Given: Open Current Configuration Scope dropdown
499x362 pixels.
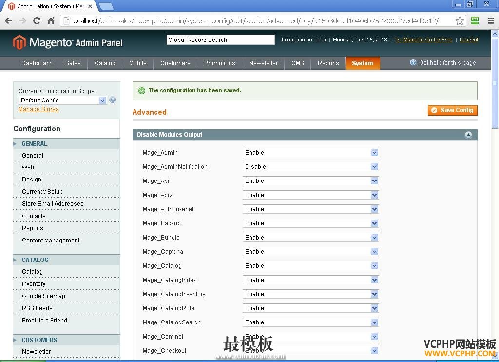Looking at the screenshot, I should tap(62, 101).
